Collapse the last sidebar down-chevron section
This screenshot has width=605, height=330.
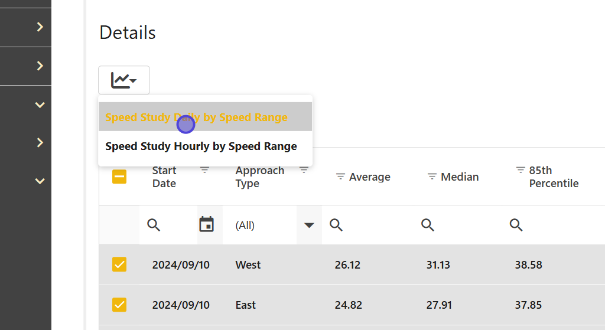click(40, 181)
